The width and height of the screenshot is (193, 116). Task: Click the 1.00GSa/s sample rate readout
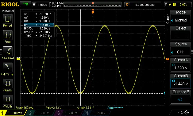coord(56,3)
